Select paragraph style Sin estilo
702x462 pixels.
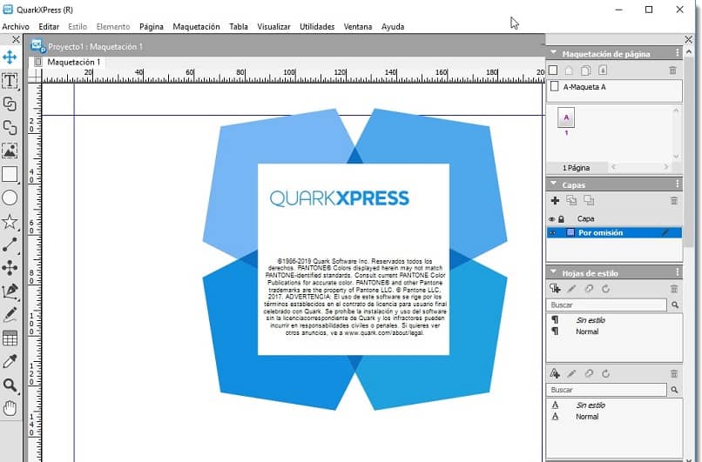[x=590, y=320]
